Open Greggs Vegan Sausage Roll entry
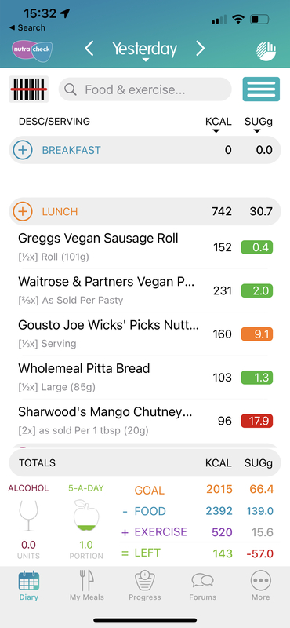 click(145, 247)
